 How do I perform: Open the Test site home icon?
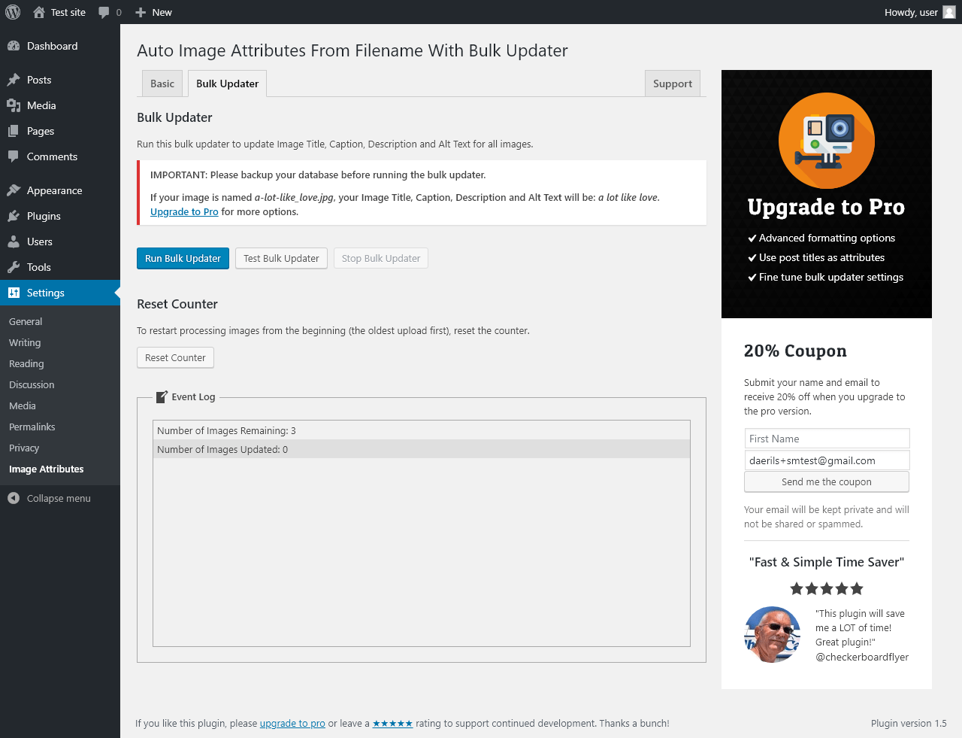(39, 12)
